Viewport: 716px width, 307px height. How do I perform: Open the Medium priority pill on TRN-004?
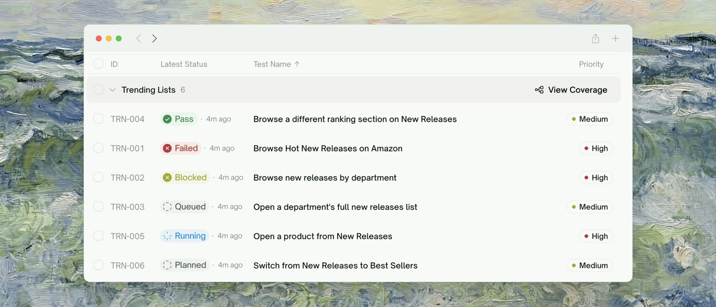590,119
